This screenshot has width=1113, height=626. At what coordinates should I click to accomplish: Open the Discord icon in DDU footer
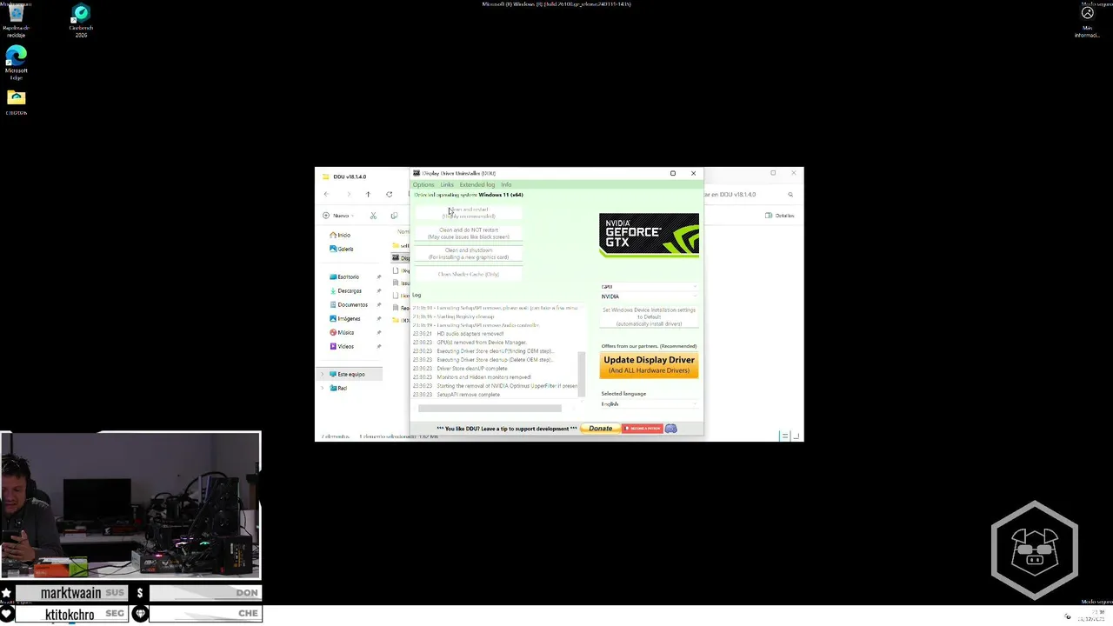click(x=670, y=429)
